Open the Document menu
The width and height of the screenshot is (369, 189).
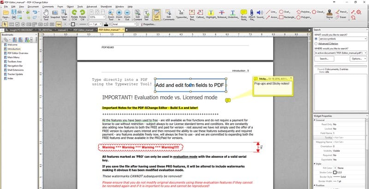pos(33,6)
